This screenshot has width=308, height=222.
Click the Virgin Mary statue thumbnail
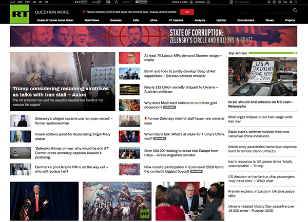click(x=21, y=136)
